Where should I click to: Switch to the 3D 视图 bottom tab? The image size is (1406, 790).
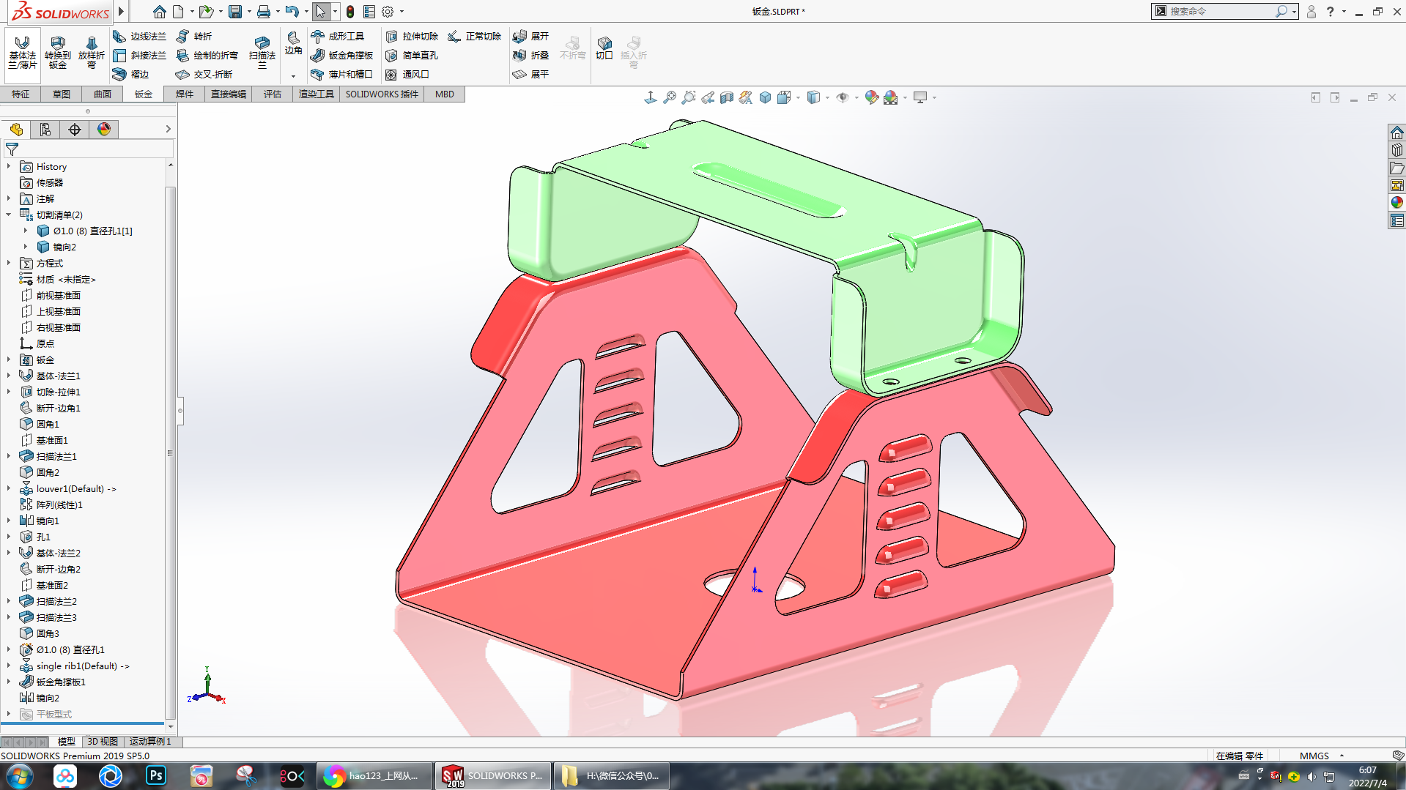[103, 742]
